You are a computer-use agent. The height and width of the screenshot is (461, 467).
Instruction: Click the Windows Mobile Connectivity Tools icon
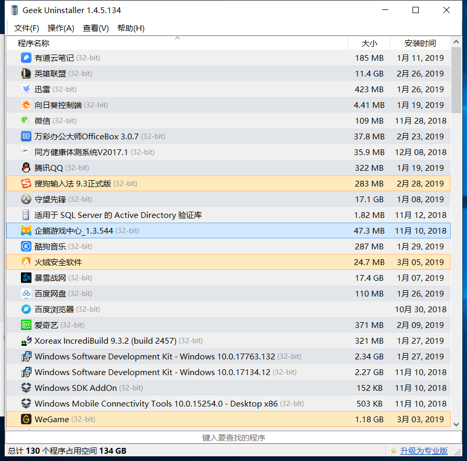(26, 403)
